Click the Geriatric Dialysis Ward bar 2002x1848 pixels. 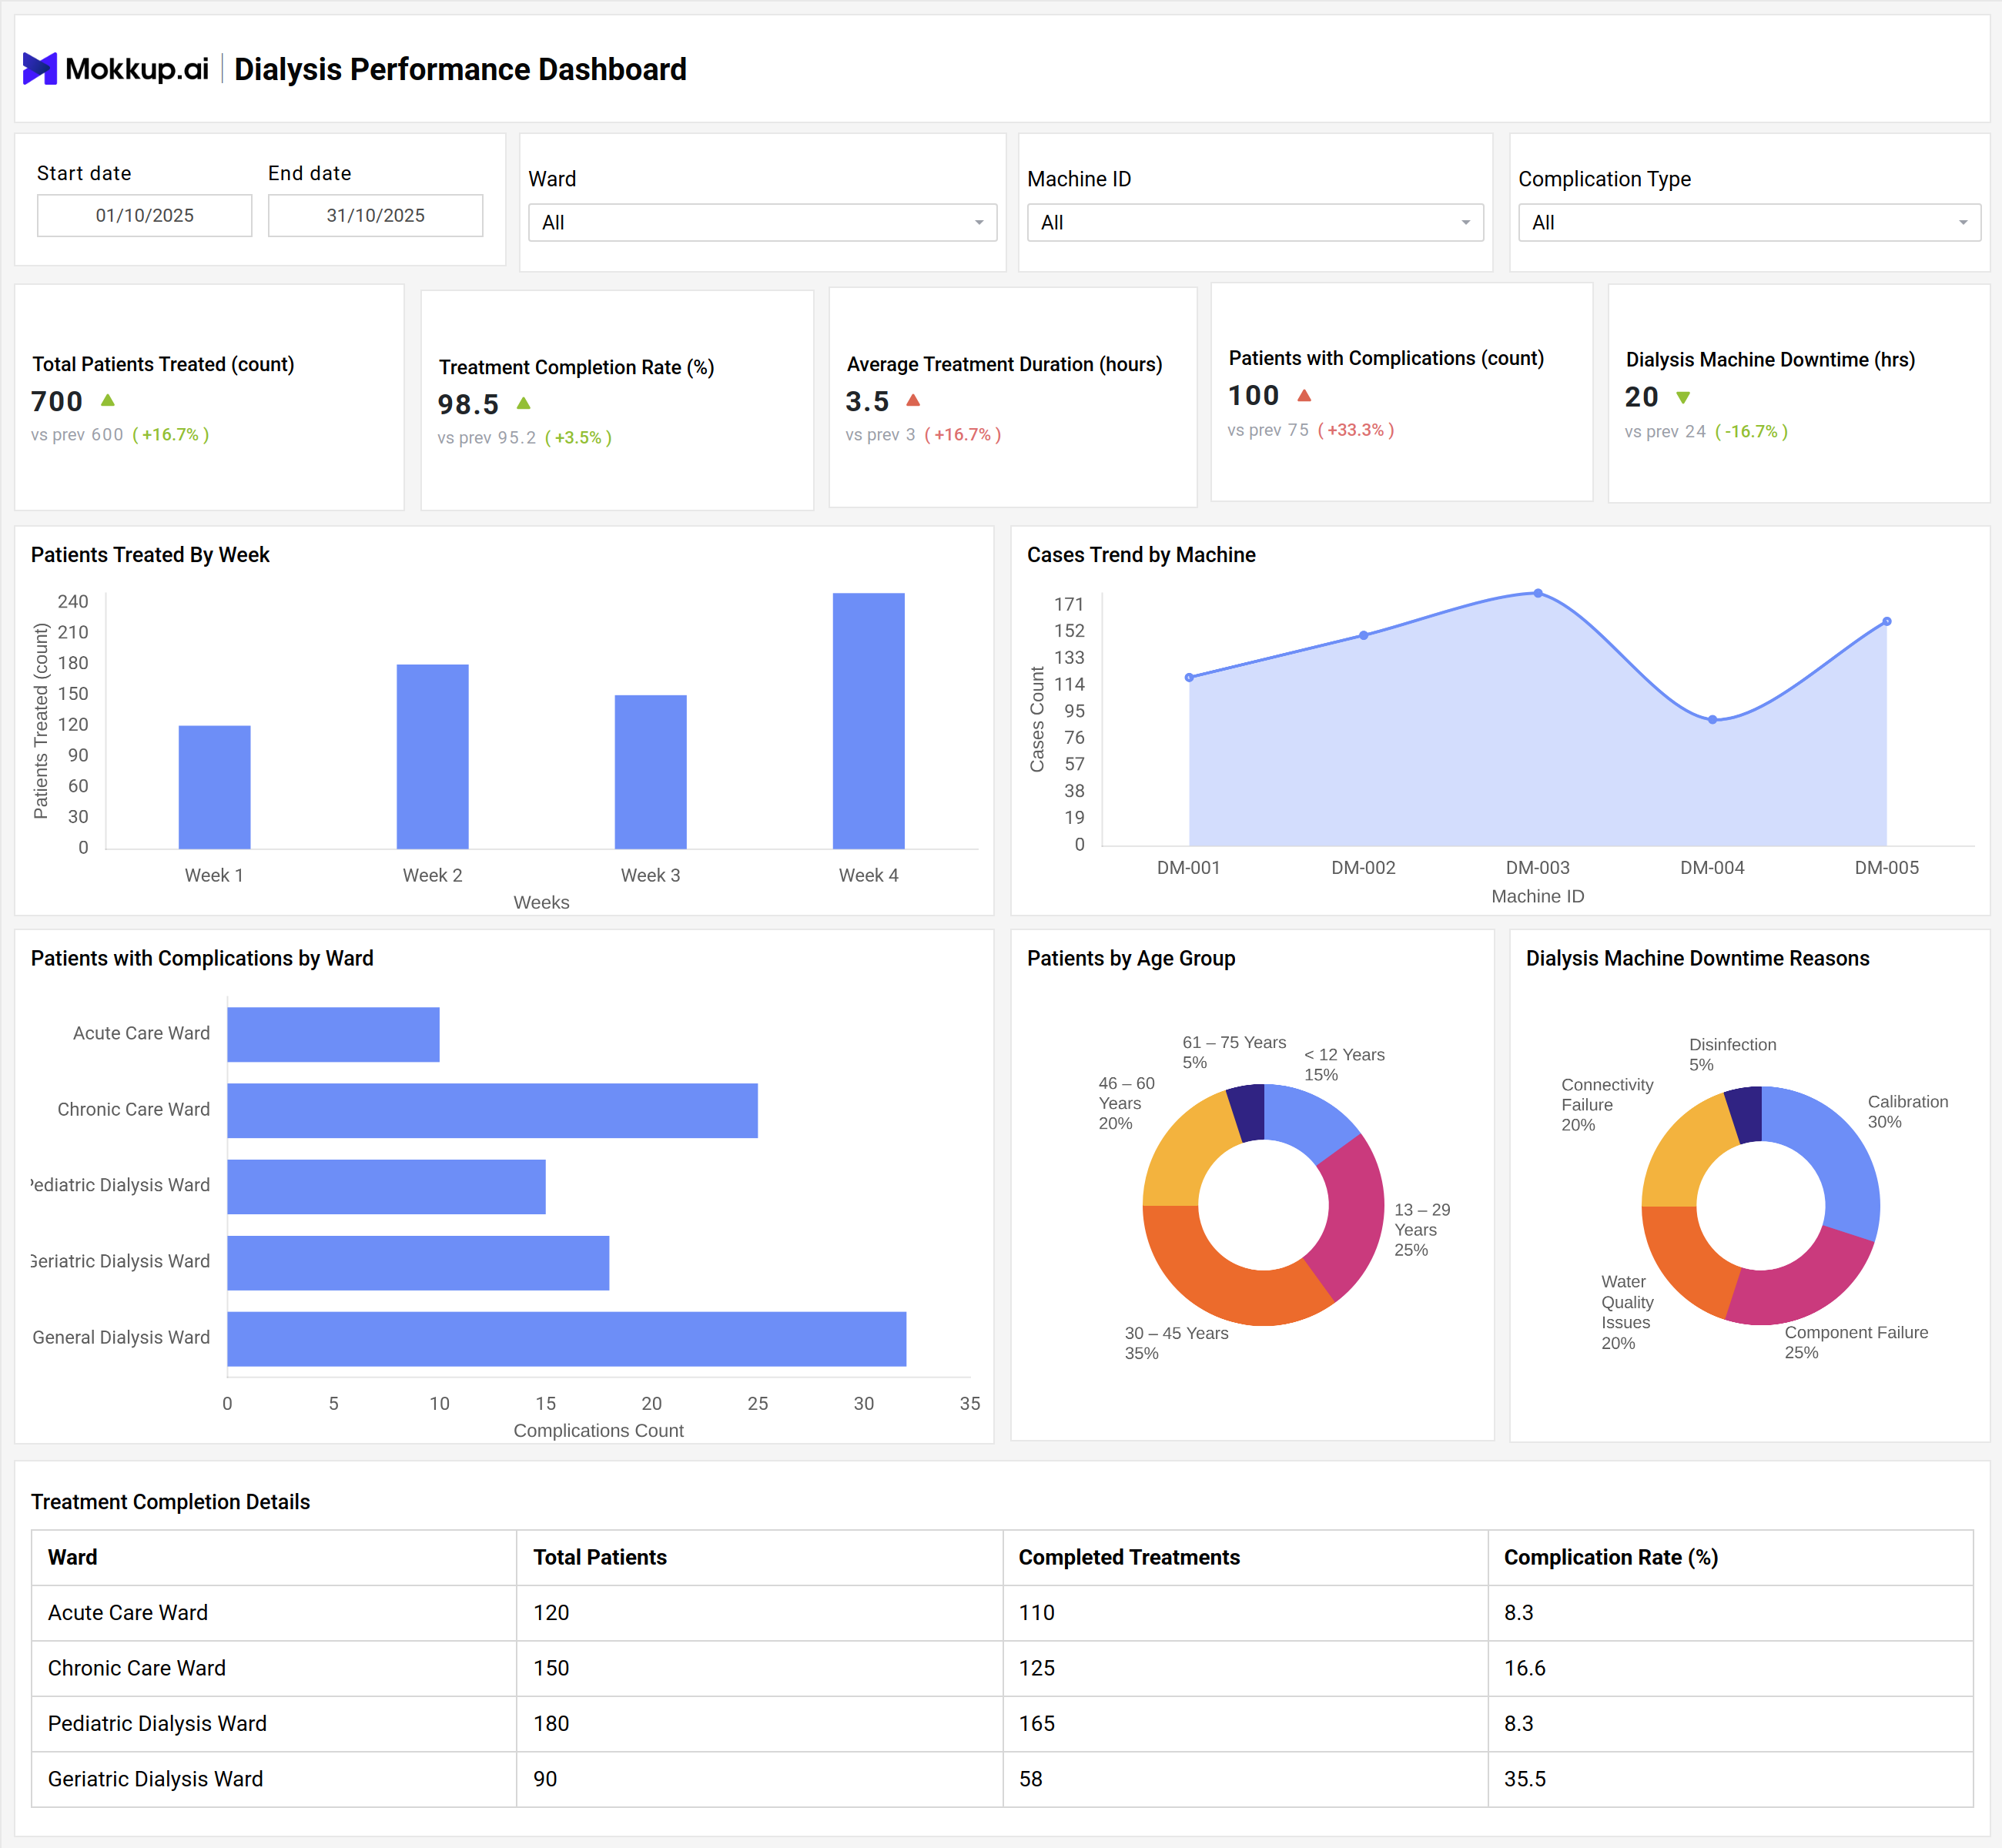418,1263
